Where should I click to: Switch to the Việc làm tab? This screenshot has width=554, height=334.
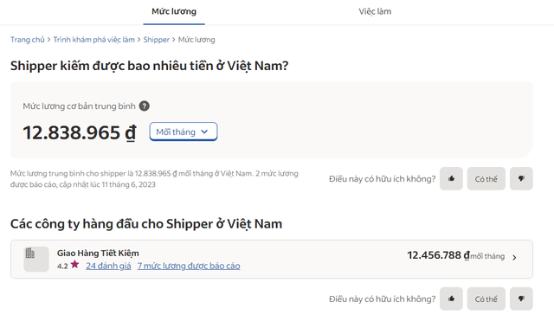(x=375, y=11)
